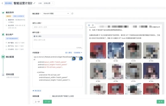Click the plus icon beside 插入属性 in subject
This screenshot has width=166, height=106.
point(34,36)
